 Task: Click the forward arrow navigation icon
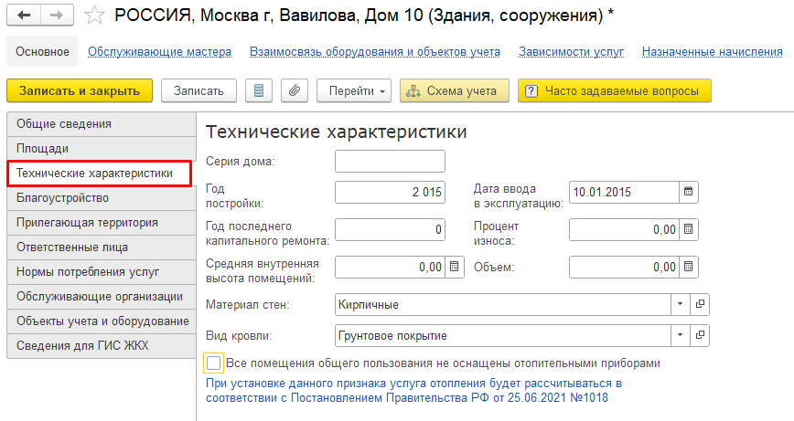point(57,16)
